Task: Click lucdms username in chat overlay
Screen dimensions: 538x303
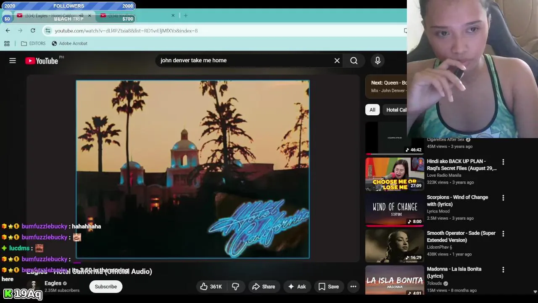Action: (x=19, y=248)
